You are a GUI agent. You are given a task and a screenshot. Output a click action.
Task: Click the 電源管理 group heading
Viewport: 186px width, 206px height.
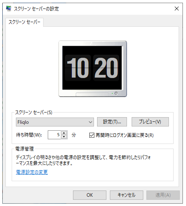(24, 149)
